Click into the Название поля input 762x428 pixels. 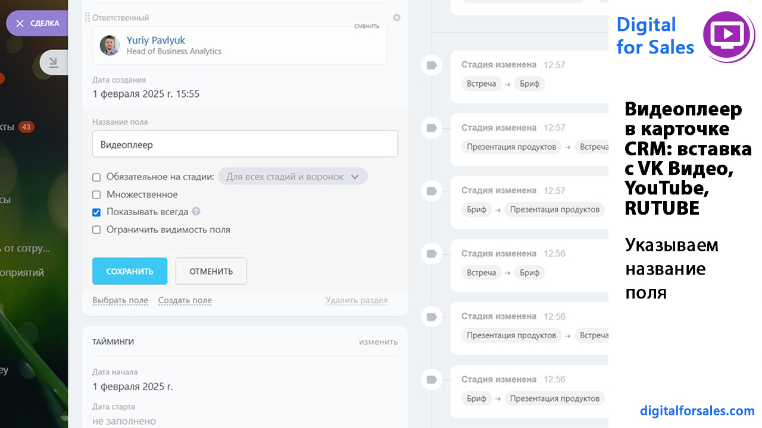click(x=245, y=144)
